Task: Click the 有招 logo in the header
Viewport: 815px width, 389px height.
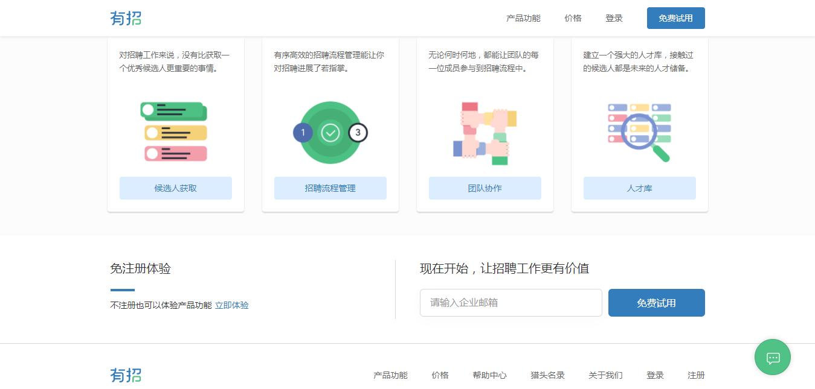Action: click(x=125, y=18)
